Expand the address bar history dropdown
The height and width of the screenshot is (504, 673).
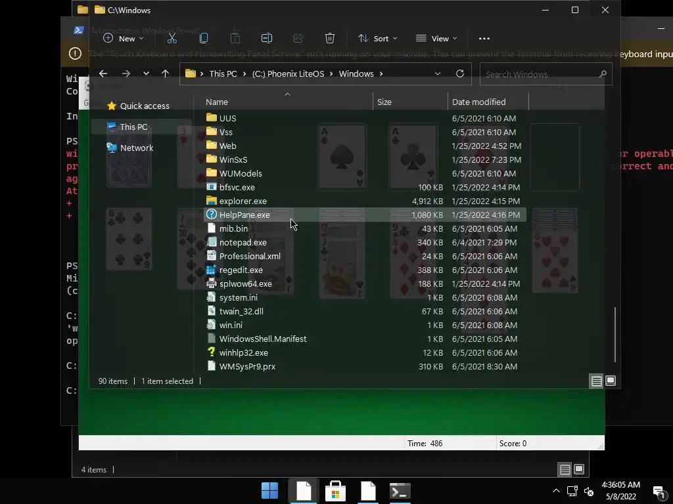(437, 73)
